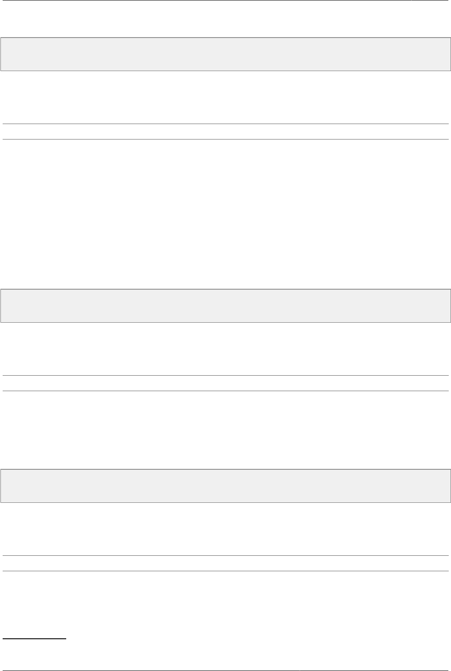Image resolution: width=451 pixels, height=671 pixels.
Task: Click the topmost gray code box
Action: pos(225,54)
